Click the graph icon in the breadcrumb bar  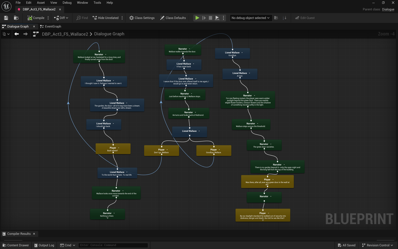[36, 34]
